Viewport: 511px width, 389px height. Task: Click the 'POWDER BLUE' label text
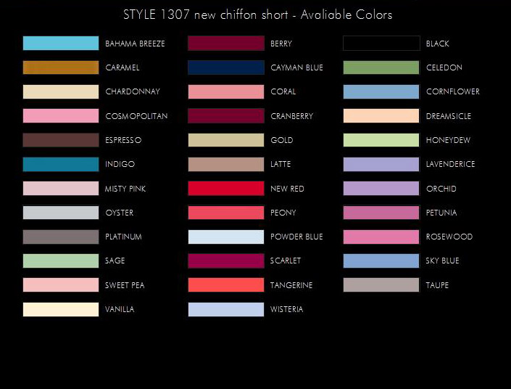click(x=296, y=237)
